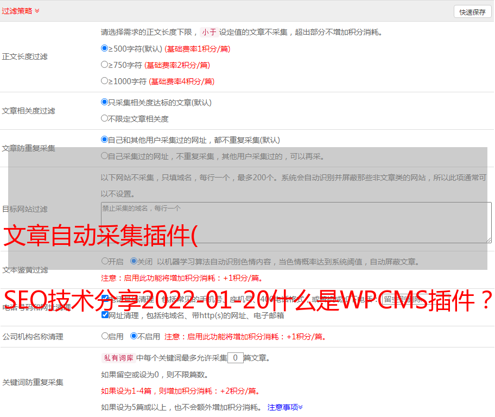Select 不启用 for 公司机构名称清理
Screen dimensions: 495x417
coord(134,336)
